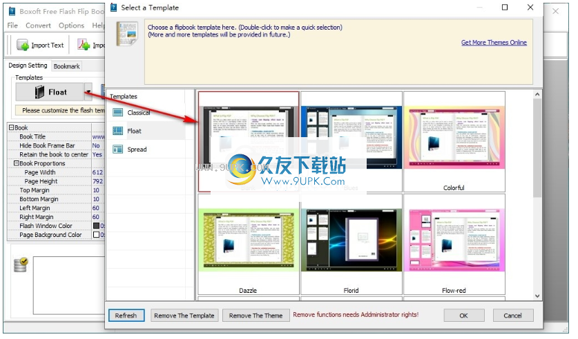578x339 pixels.
Task: Click the database checkmark icon in main window
Action: click(x=21, y=265)
